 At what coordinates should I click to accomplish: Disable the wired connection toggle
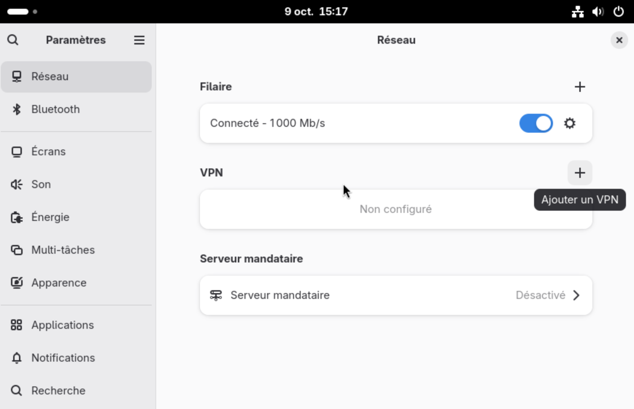[x=536, y=123]
